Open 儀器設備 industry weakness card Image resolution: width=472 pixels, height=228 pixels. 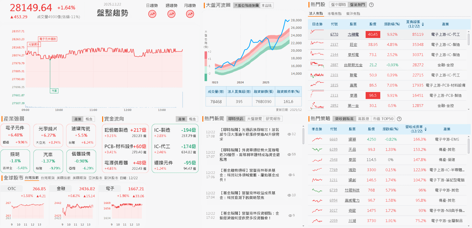coord(81,161)
